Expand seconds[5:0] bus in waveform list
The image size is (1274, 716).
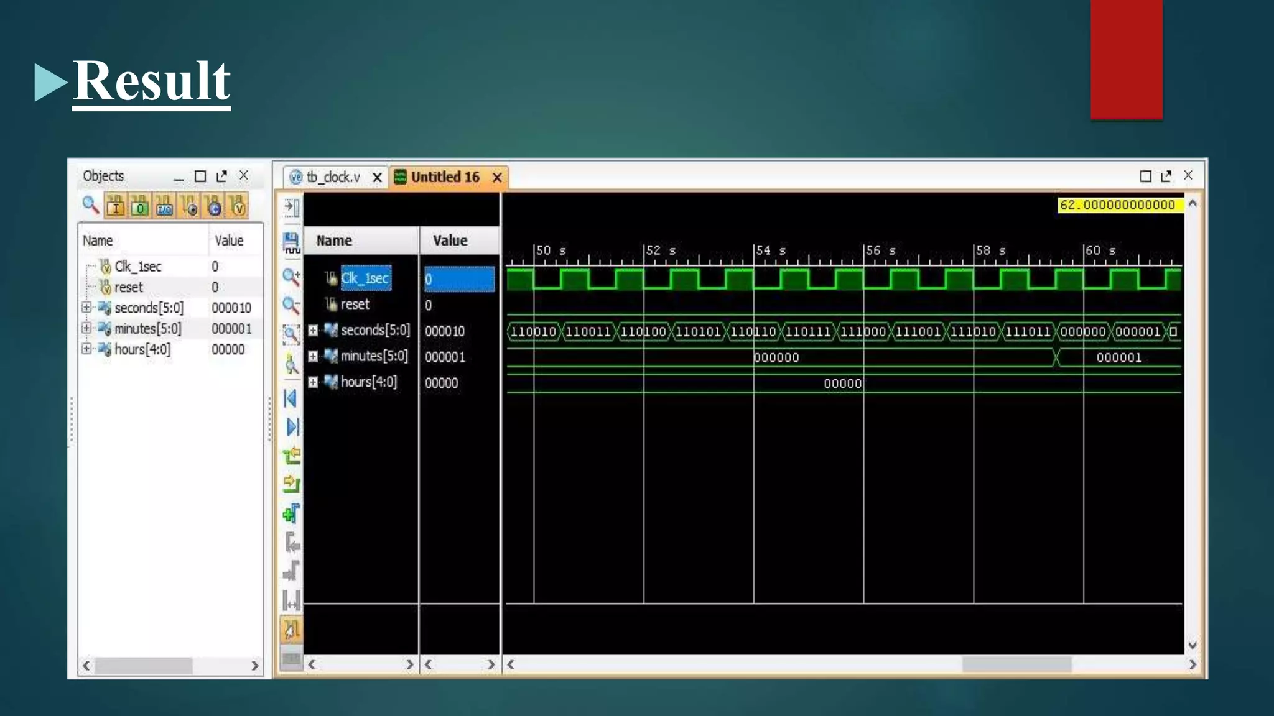coord(313,331)
